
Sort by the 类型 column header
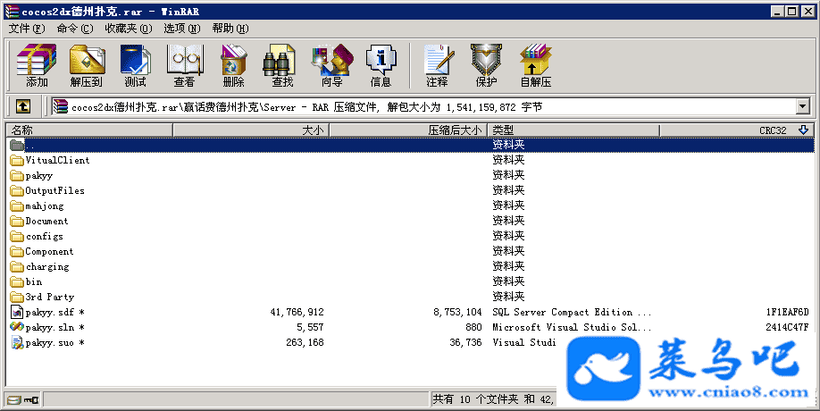(x=573, y=130)
